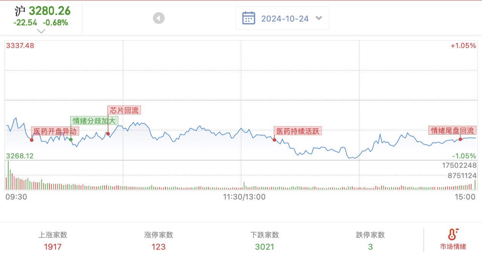Click the 上涨家数 count 1917
The width and height of the screenshot is (482, 257).
(x=53, y=247)
